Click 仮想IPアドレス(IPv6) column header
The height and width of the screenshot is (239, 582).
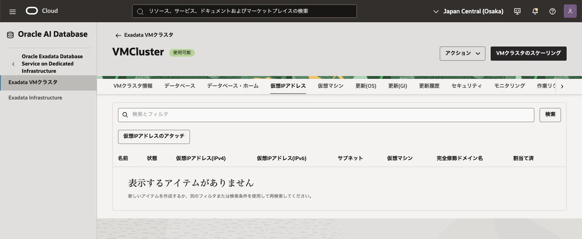(282, 158)
